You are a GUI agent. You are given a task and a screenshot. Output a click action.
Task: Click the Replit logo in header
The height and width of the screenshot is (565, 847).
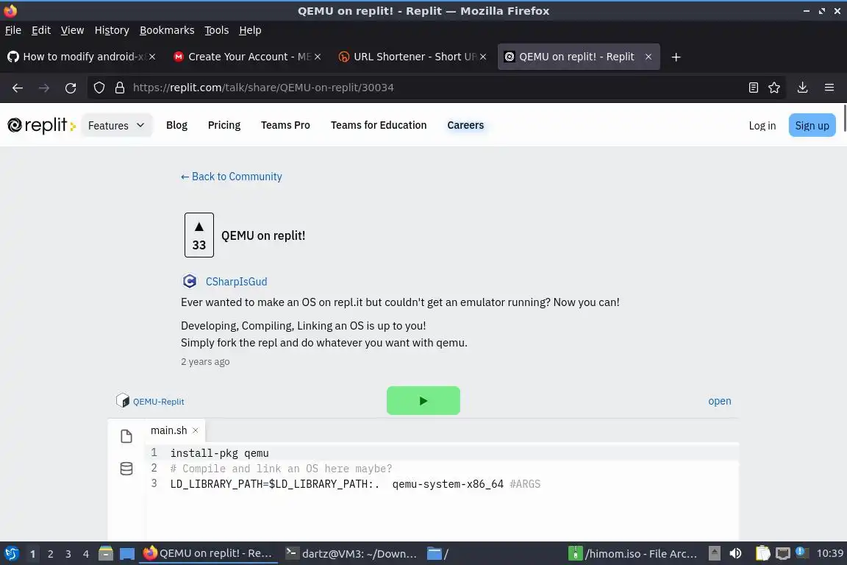[41, 126]
